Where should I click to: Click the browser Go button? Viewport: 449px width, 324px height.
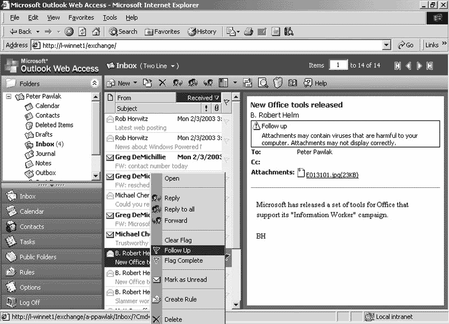406,45
